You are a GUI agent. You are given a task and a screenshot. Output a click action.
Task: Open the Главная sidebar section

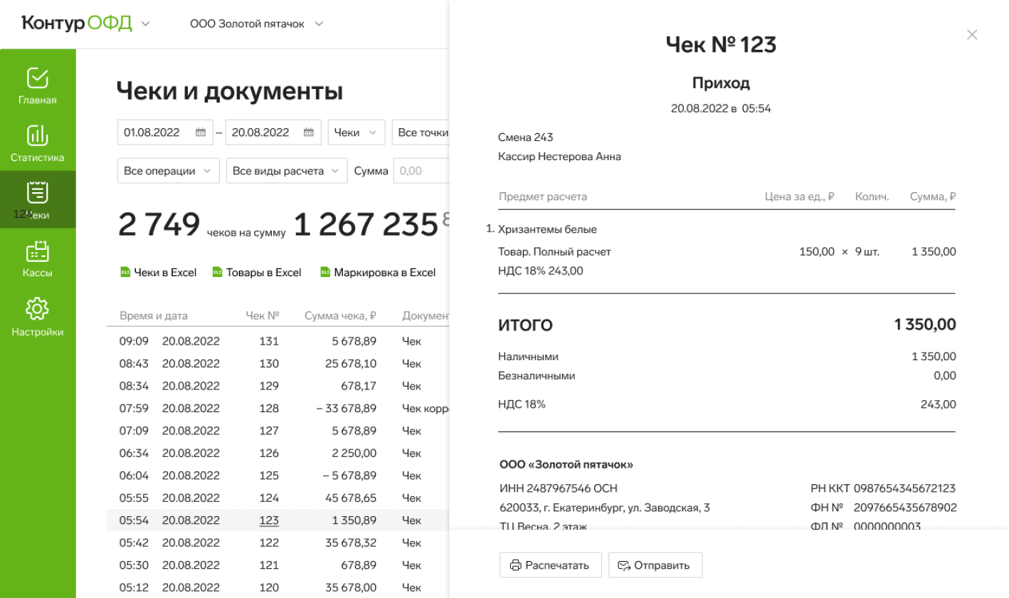(38, 85)
